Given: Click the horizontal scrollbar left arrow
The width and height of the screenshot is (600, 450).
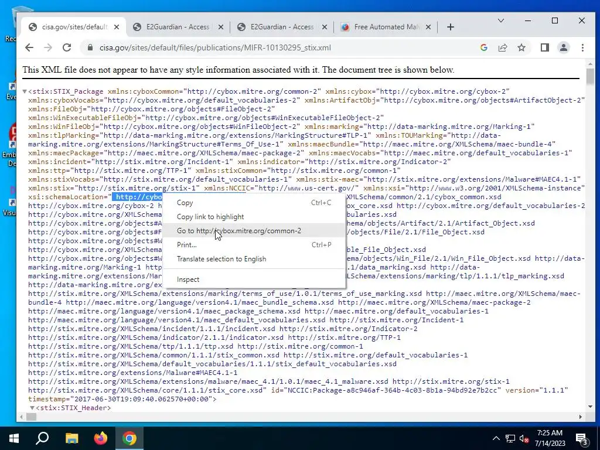Looking at the screenshot, I should point(21,417).
